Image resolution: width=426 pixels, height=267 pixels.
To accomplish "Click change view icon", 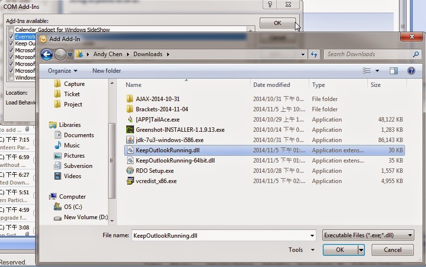I will pyautogui.click(x=366, y=71).
